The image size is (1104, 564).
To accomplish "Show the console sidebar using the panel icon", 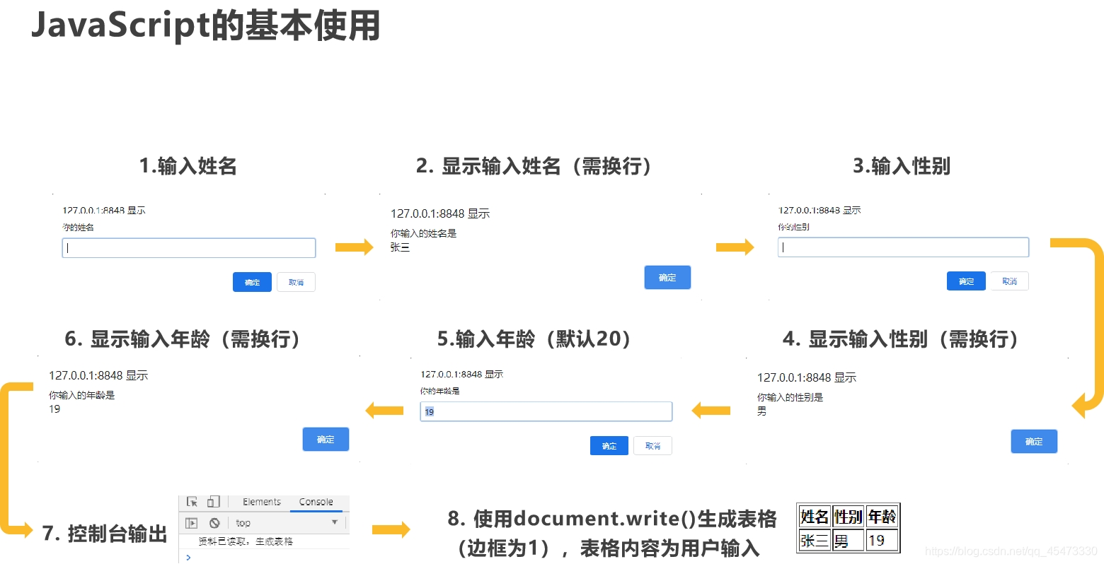I will (191, 523).
